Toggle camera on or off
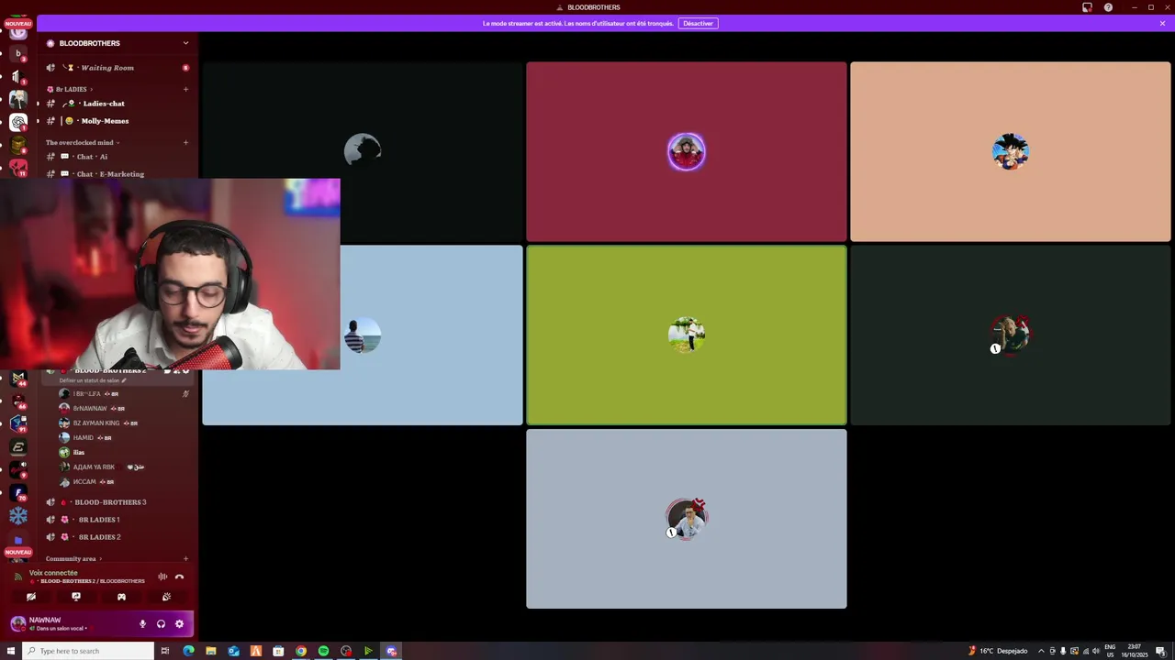The image size is (1175, 660). [31, 597]
